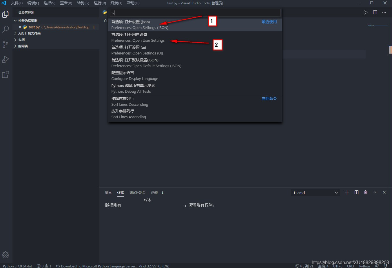The image size is (392, 268).
Task: Close test.py in open editors list
Action: point(20,27)
